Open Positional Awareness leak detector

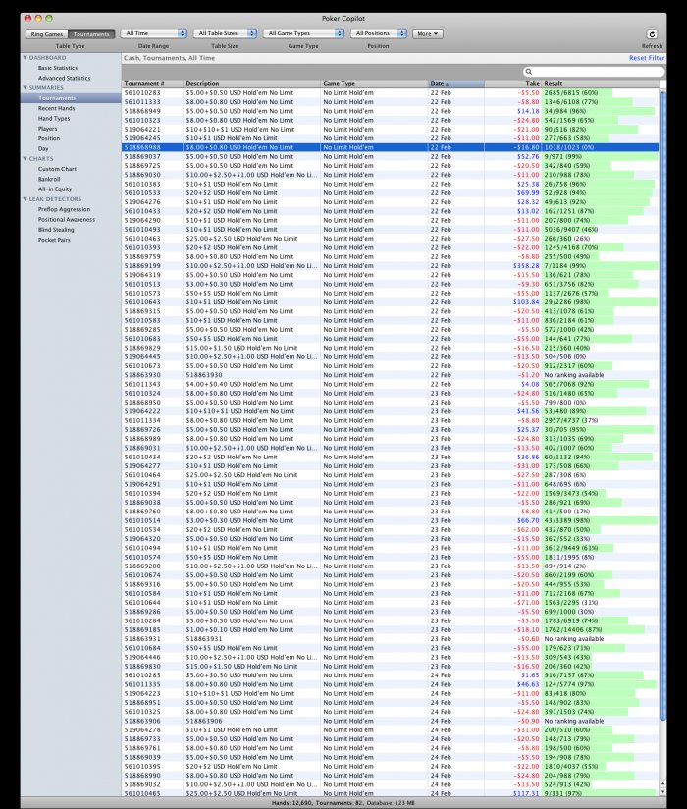[x=67, y=219]
